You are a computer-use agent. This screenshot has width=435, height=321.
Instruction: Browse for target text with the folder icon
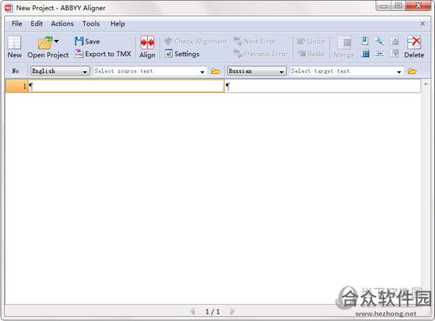click(x=412, y=71)
